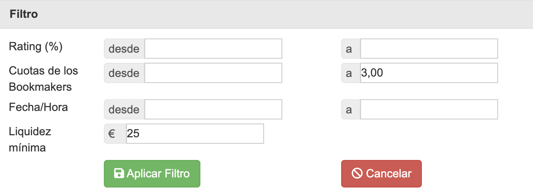The width and height of the screenshot is (533, 196).
Task: Focus the Fecha/Hora end 'a' input field
Action: 429,109
